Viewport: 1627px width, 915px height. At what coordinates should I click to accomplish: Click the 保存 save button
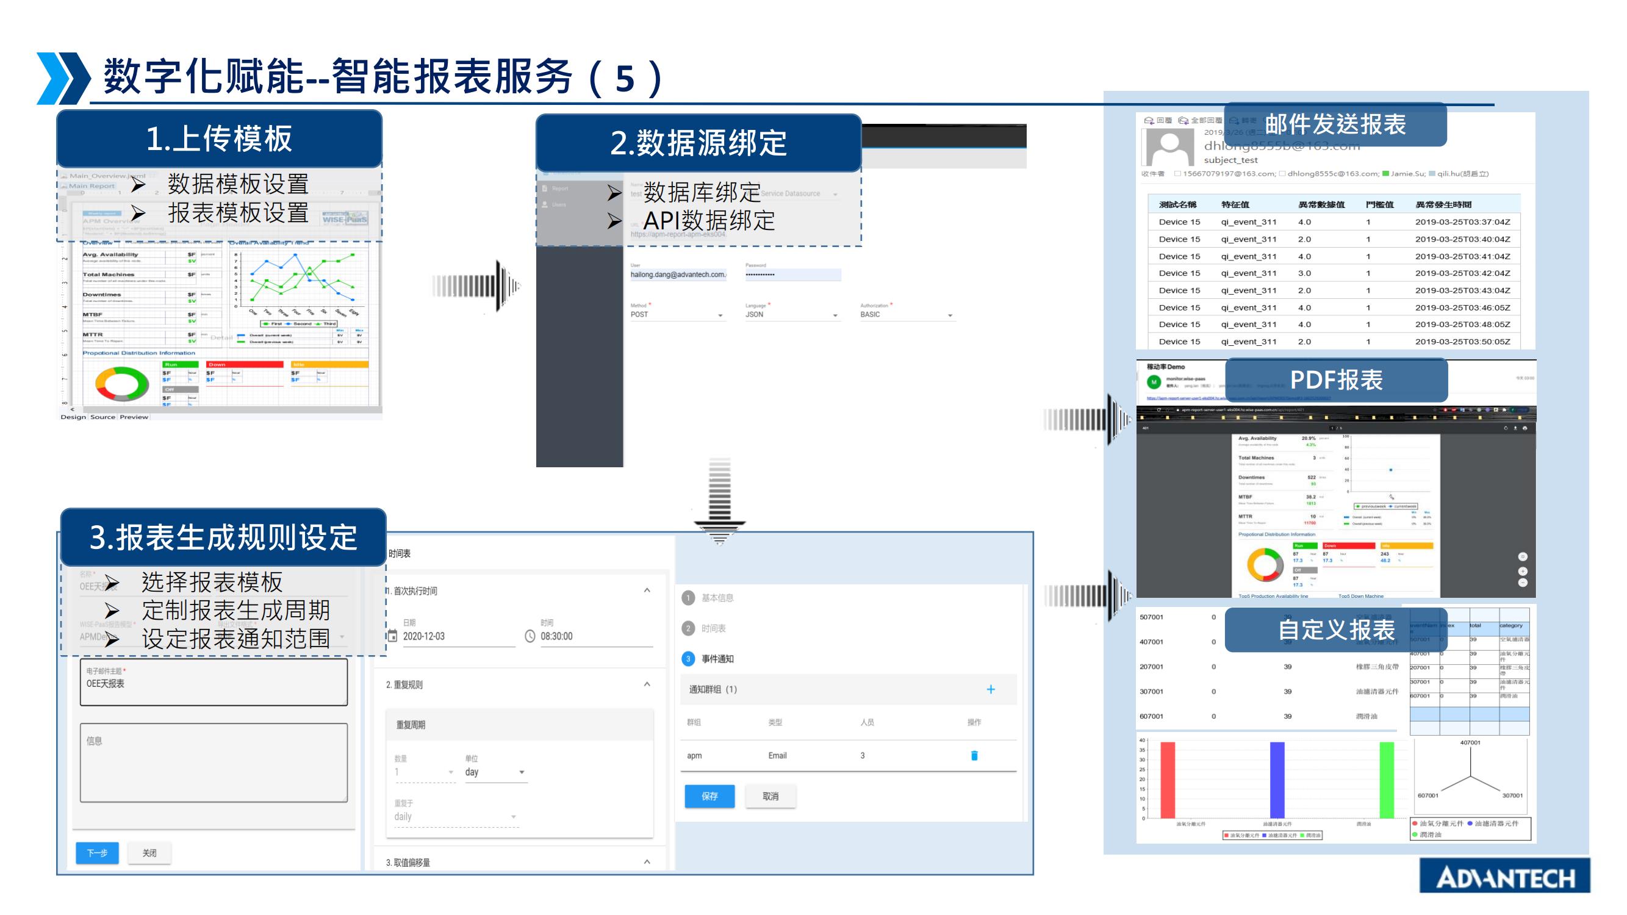tap(709, 796)
